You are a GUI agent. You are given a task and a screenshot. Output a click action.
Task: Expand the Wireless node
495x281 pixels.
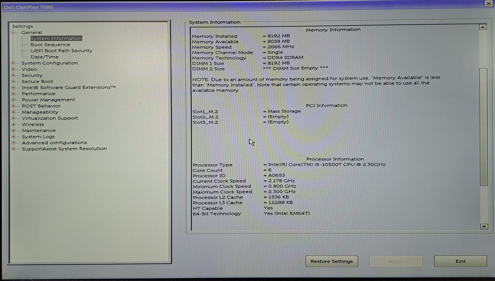pos(13,124)
